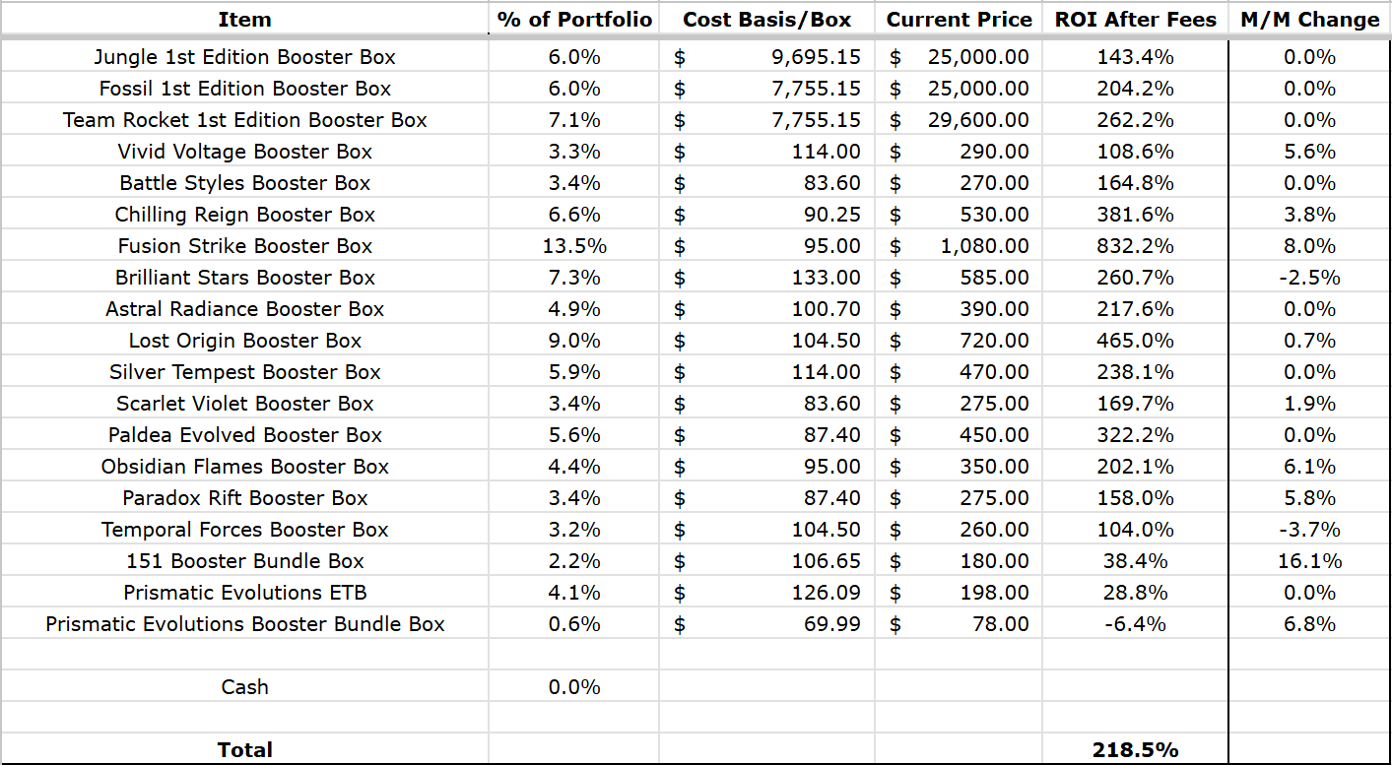Image resolution: width=1392 pixels, height=765 pixels.
Task: Select the total ROI value "218.5%"
Action: pos(1136,750)
